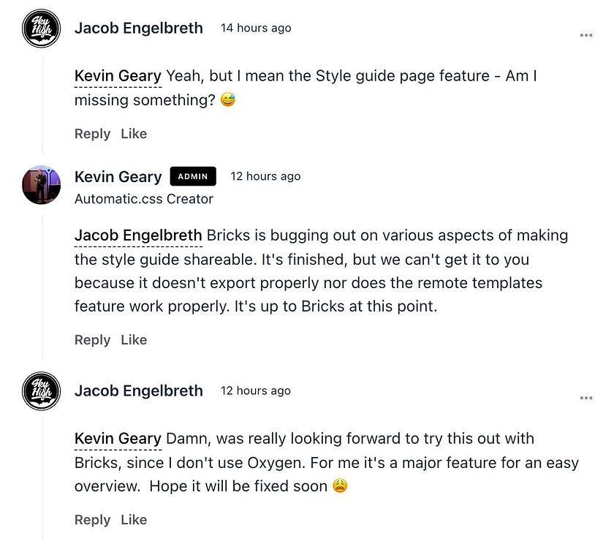Click the '12 hours ago' timestamp on Jacob's last comment

click(256, 391)
